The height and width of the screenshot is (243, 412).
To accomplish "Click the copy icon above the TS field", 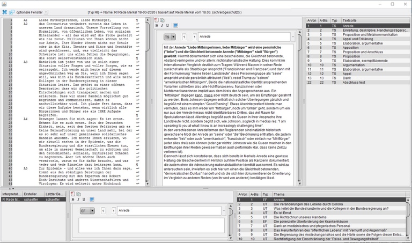I will (x=162, y=20).
